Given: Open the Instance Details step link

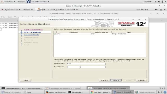Looking at the screenshot, I should pos(31,35).
